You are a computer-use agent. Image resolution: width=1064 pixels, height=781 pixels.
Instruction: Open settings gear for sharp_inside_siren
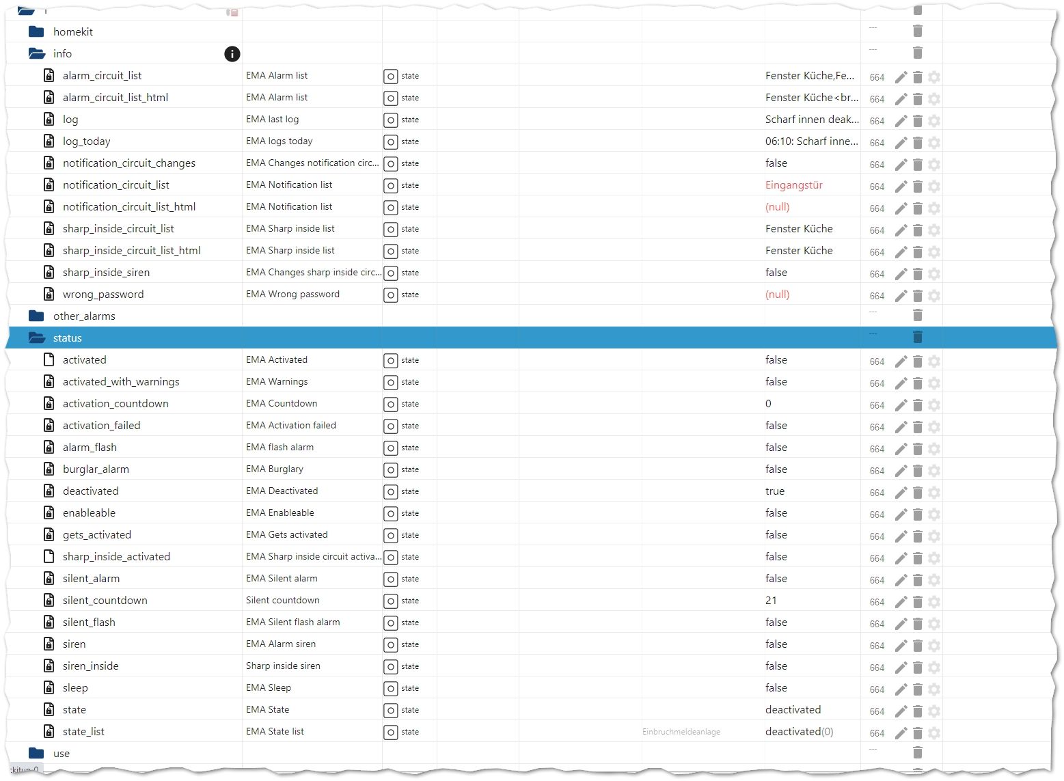click(934, 274)
